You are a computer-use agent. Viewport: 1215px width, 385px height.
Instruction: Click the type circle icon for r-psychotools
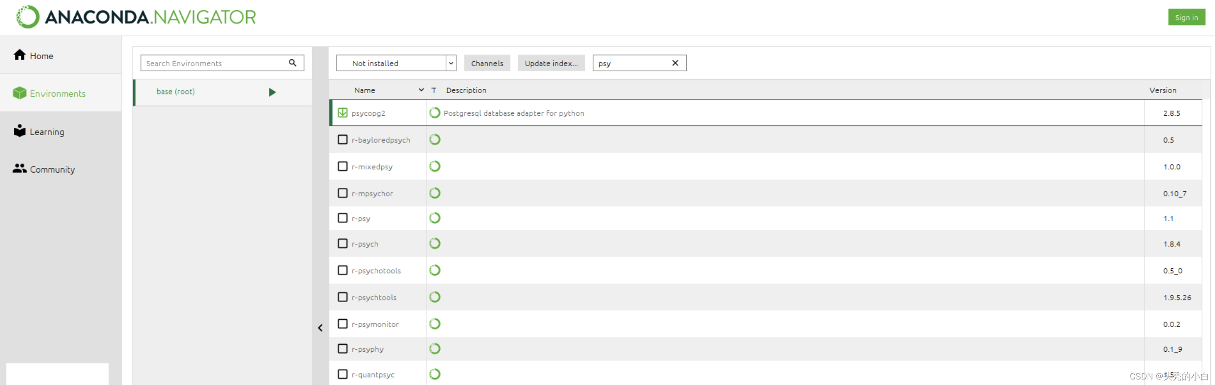coord(435,271)
